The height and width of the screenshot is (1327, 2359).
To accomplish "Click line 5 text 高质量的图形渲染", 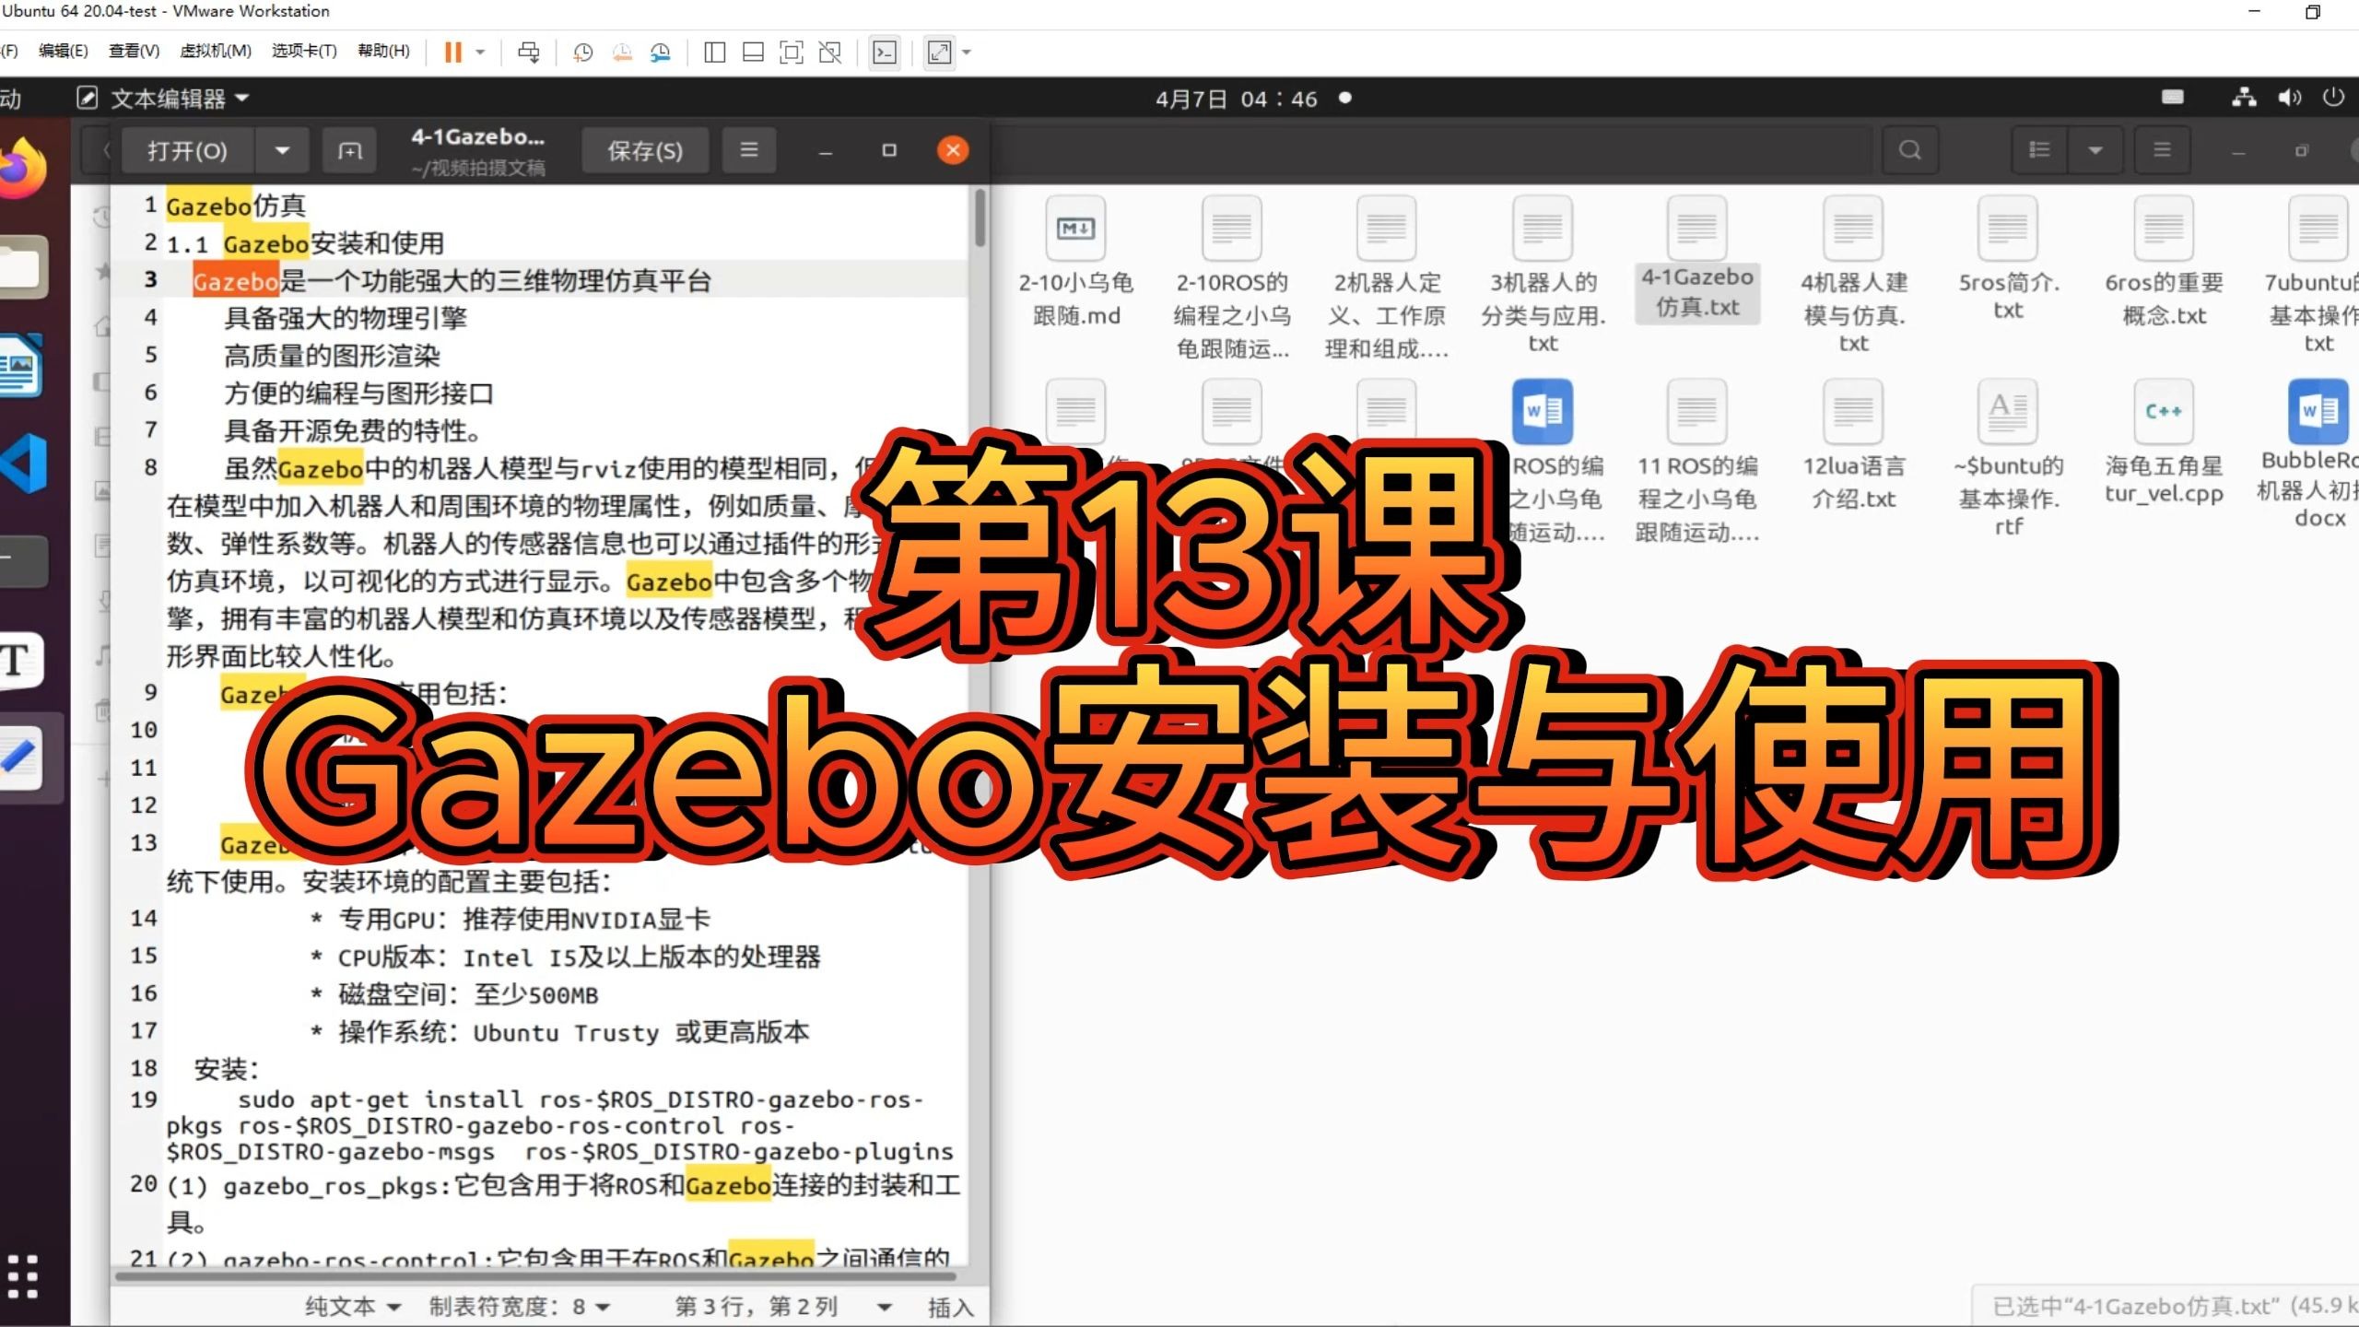I will point(332,356).
